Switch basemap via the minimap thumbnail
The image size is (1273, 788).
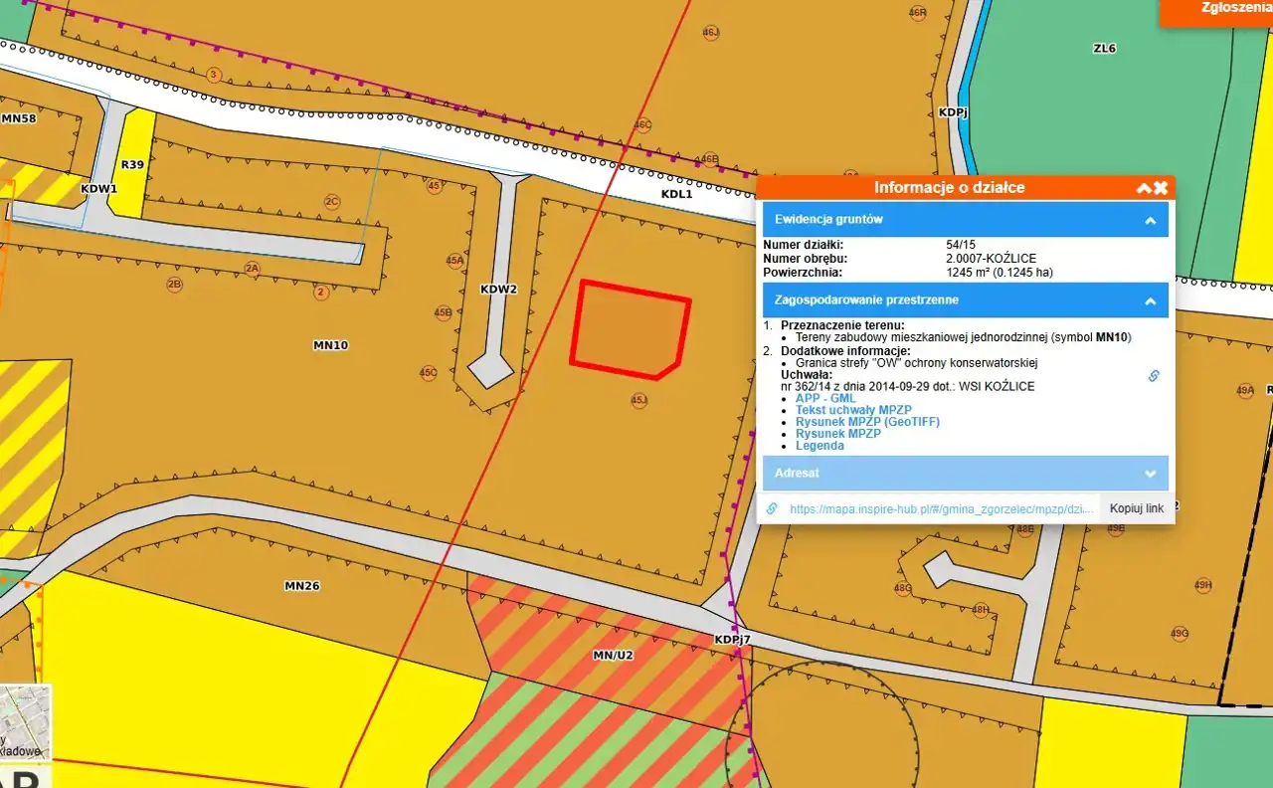(25, 722)
